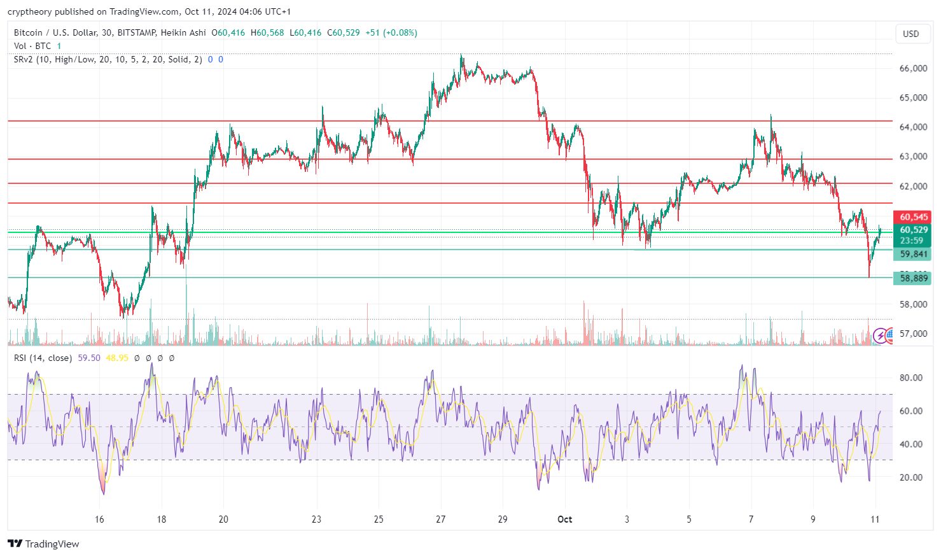Click the date label 3 on time axis
Viewport: 941px width, 557px height.
[x=627, y=519]
